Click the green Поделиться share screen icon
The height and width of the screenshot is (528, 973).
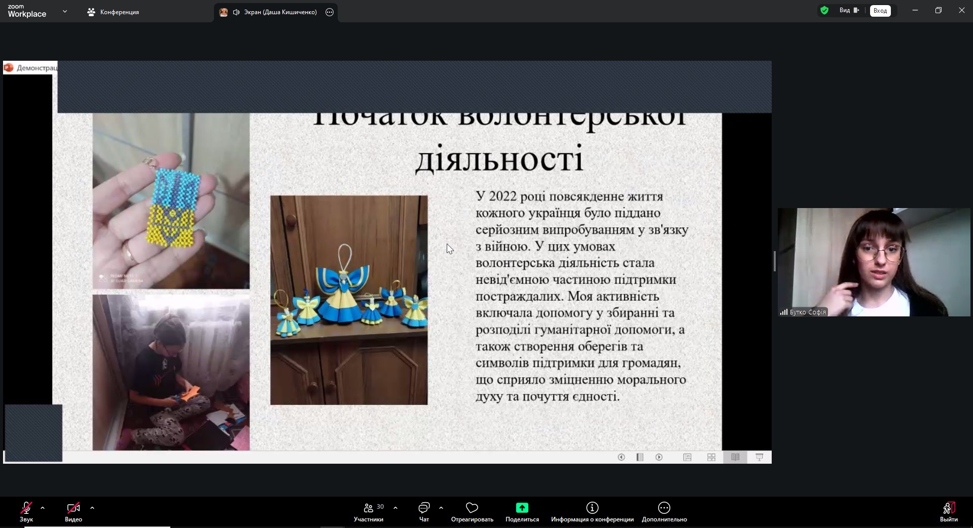click(x=522, y=508)
